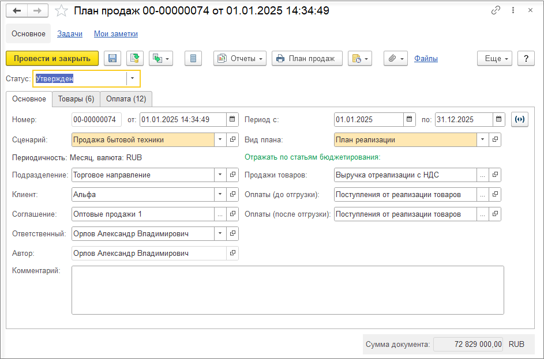This screenshot has width=544, height=359.
Task: Expand the Сценарий dropdown arrow
Action: (220, 139)
